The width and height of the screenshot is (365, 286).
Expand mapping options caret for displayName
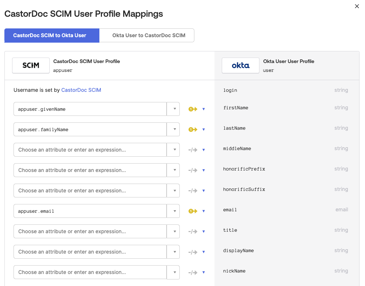coord(204,252)
